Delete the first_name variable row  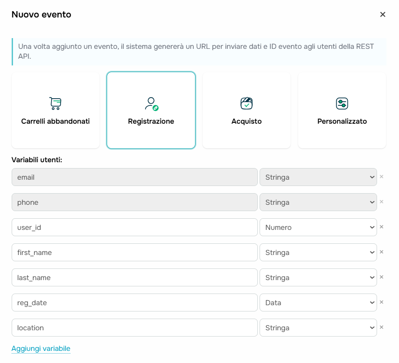click(x=382, y=252)
